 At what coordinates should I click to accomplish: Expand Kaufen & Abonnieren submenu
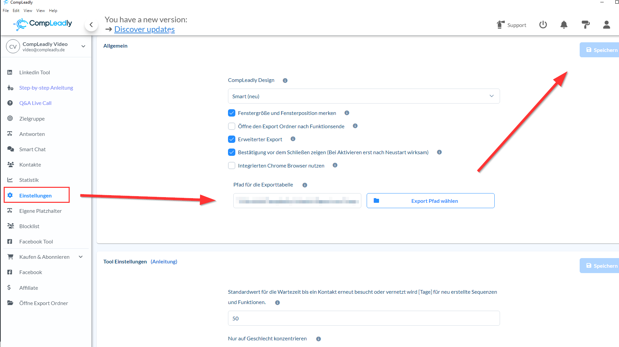pyautogui.click(x=81, y=257)
